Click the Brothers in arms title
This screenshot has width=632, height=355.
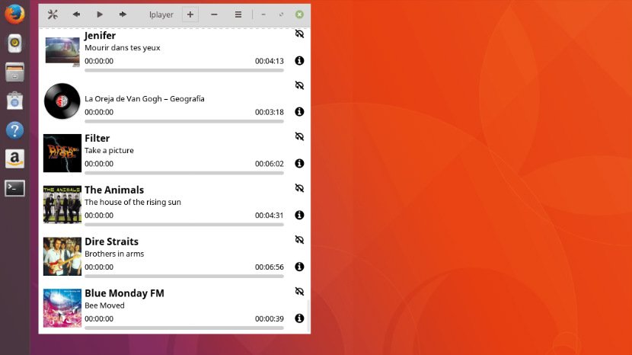[114, 254]
